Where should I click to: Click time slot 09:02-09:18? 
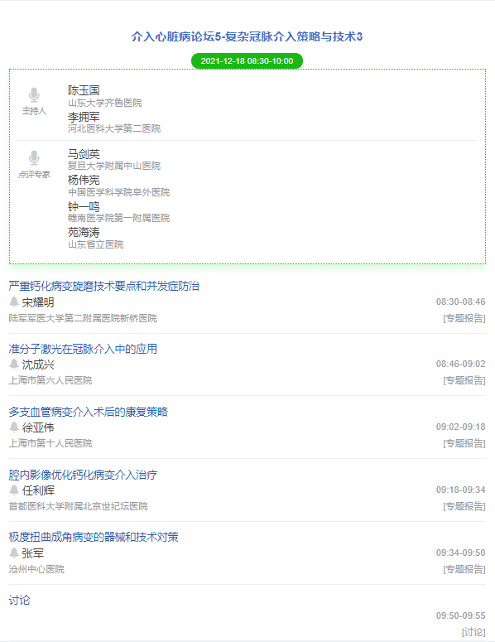460,427
